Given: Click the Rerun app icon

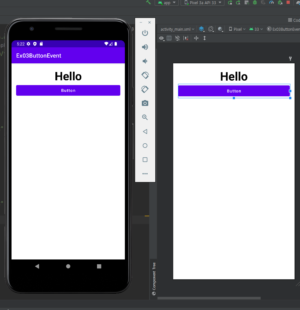Looking at the screenshot, I should click(230, 3).
